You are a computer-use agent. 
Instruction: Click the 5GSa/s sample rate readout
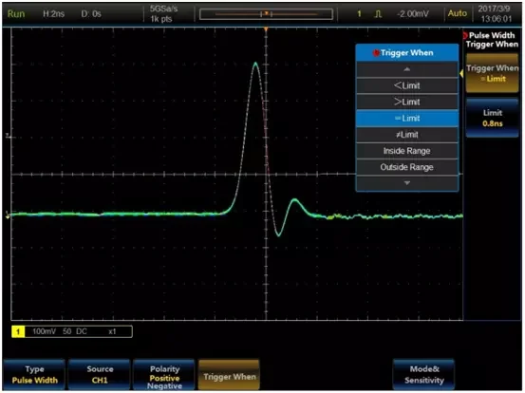click(x=163, y=9)
